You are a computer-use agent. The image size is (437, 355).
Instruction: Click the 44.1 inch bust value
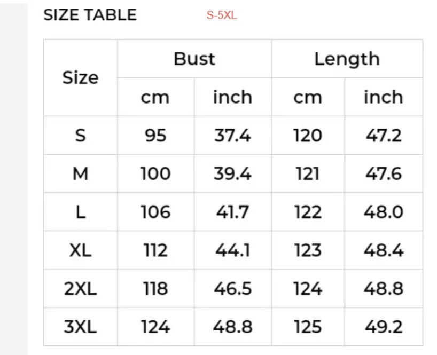click(232, 250)
